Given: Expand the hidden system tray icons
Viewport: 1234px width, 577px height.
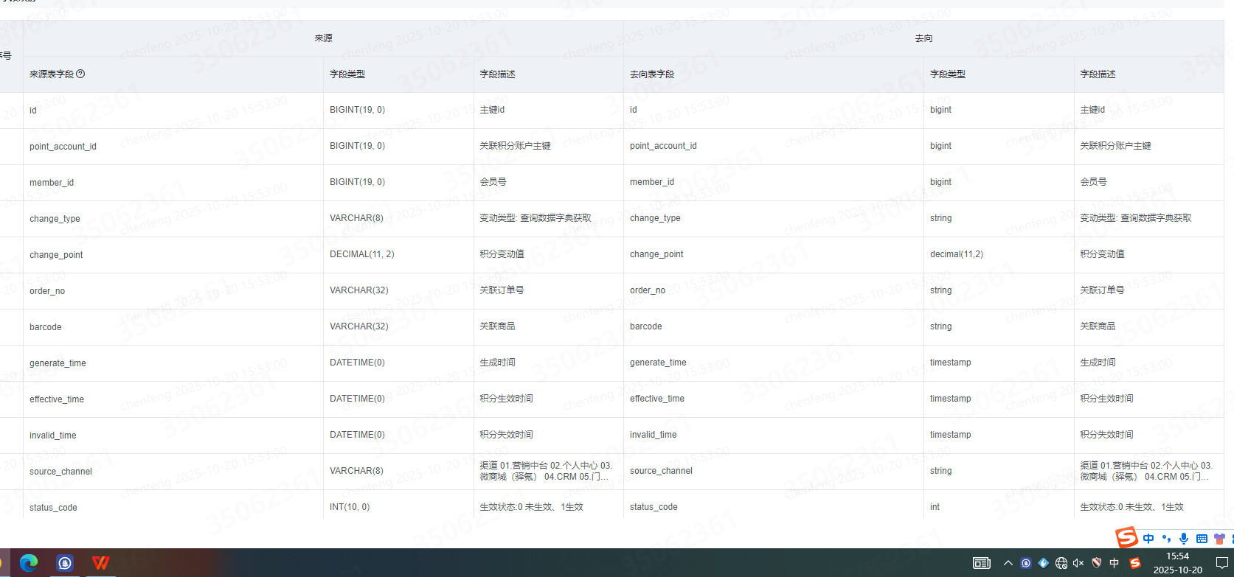Looking at the screenshot, I should click(x=1008, y=563).
